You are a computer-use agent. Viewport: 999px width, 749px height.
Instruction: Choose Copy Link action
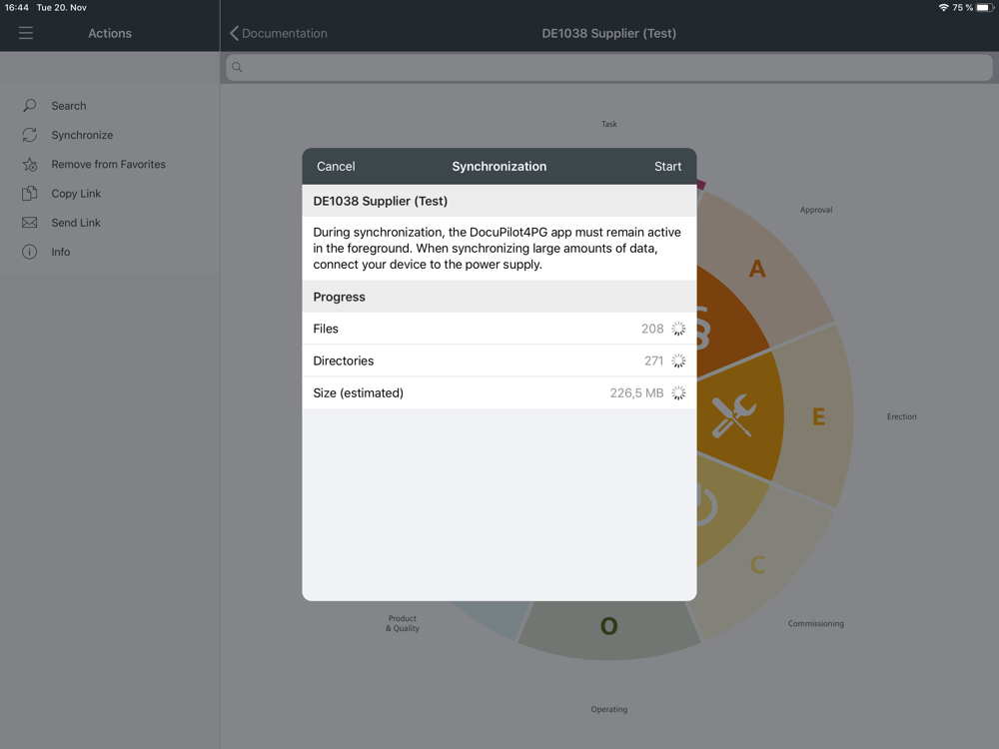[76, 194]
